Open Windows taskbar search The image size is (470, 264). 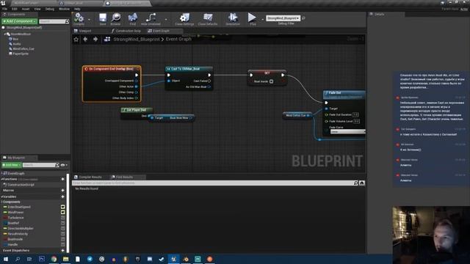pyautogui.click(x=18, y=259)
